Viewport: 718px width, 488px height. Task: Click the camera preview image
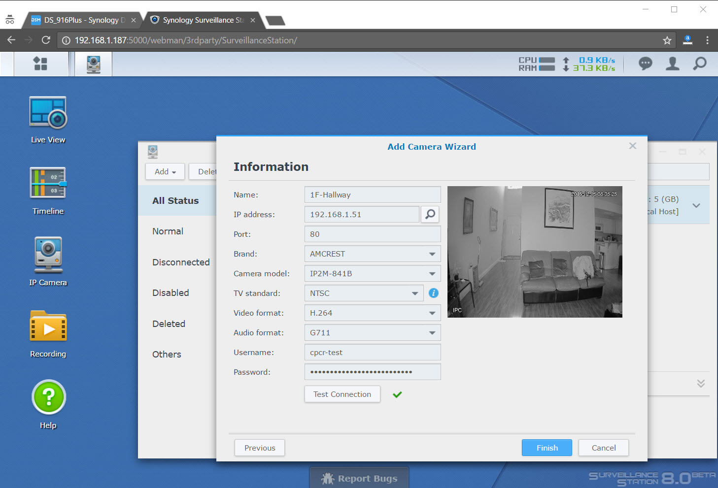point(535,252)
